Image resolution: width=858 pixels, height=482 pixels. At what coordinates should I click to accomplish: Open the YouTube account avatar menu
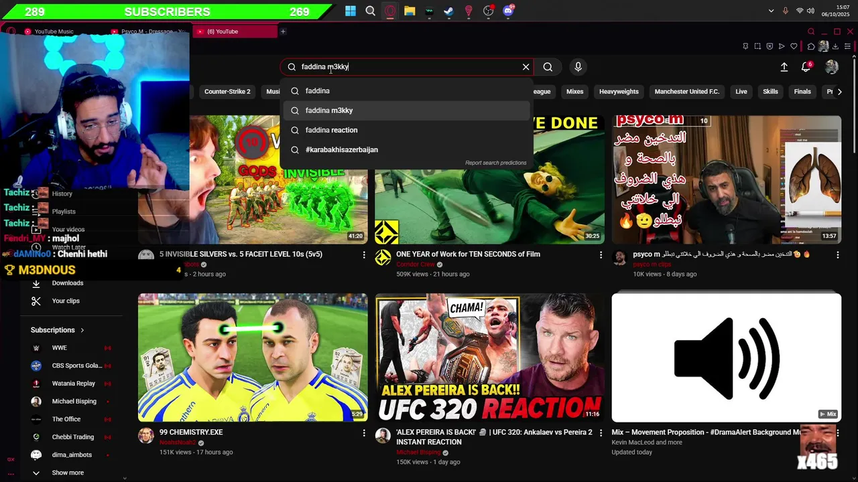click(x=832, y=67)
